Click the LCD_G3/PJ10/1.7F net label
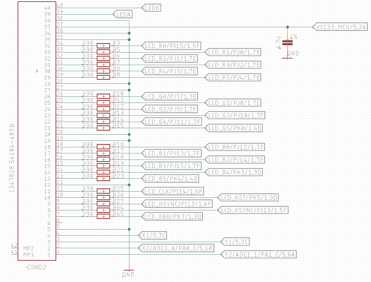Screen dimensions: 371x282 pyautogui.click(x=235, y=116)
